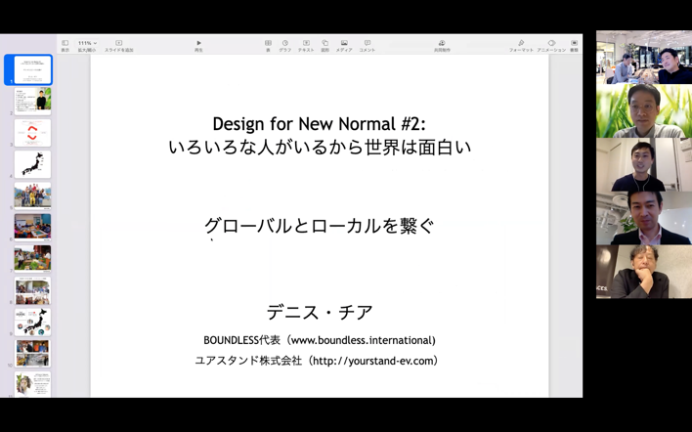Insert a chart with グラフ icon
The image size is (692, 432).
tap(285, 43)
